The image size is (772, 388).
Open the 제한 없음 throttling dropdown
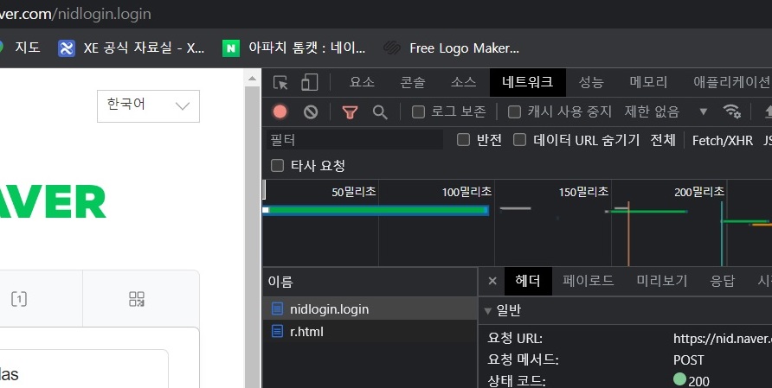666,112
